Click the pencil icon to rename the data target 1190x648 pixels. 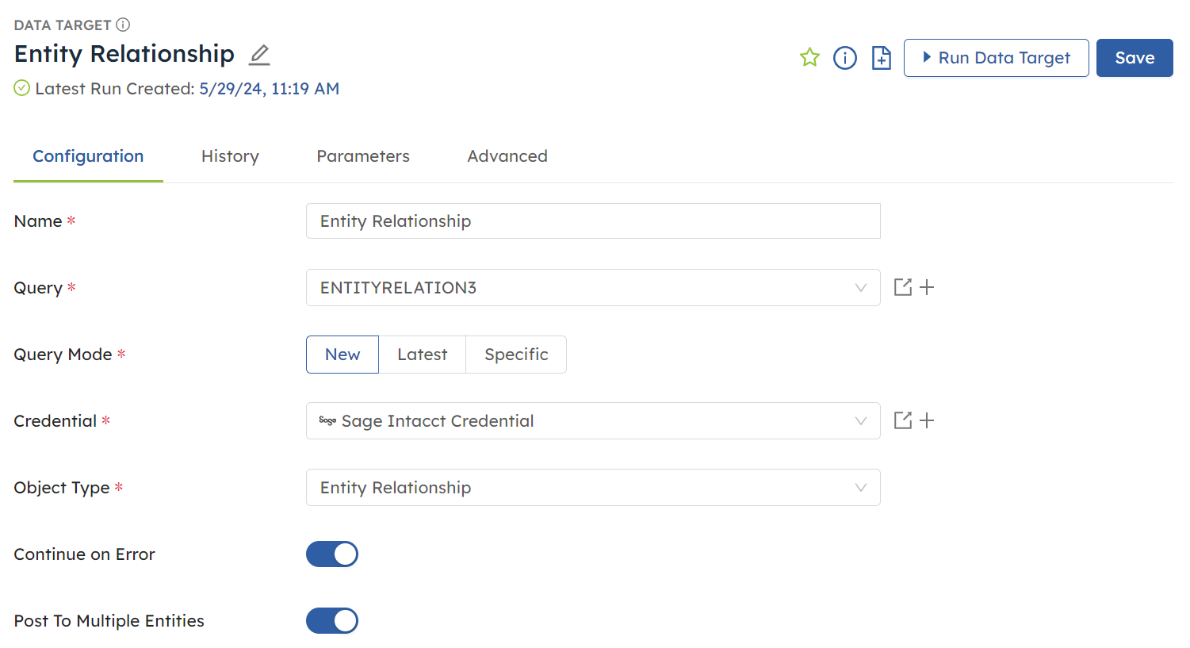[x=258, y=55]
